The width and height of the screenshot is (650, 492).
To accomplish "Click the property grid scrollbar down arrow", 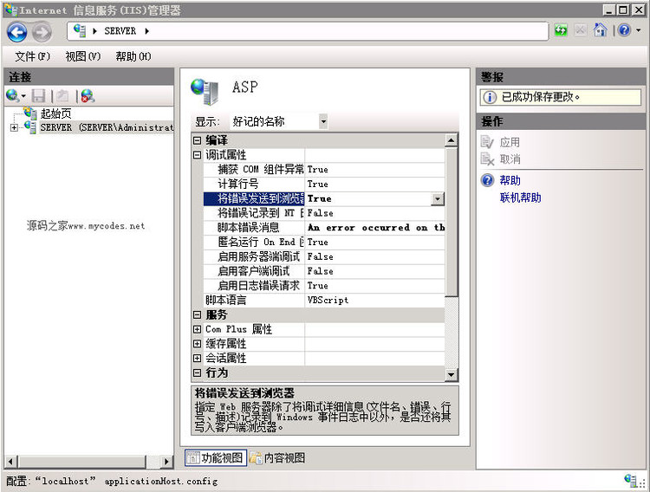I will [x=451, y=374].
